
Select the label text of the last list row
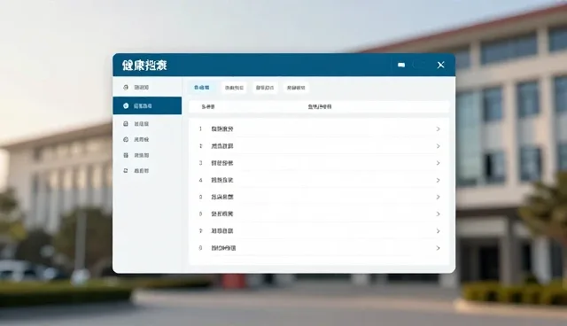tap(223, 248)
